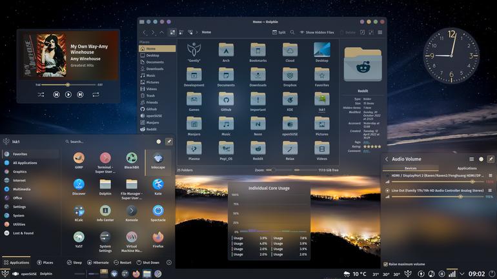Click the Firefox icon in the taskbar
Image resolution: width=497 pixels, height=279 pixels.
[x=136, y=274]
